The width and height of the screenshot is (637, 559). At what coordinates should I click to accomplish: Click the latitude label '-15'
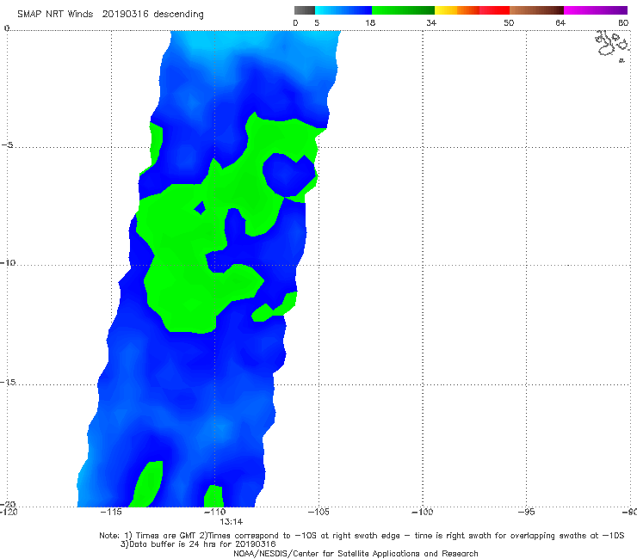8,382
